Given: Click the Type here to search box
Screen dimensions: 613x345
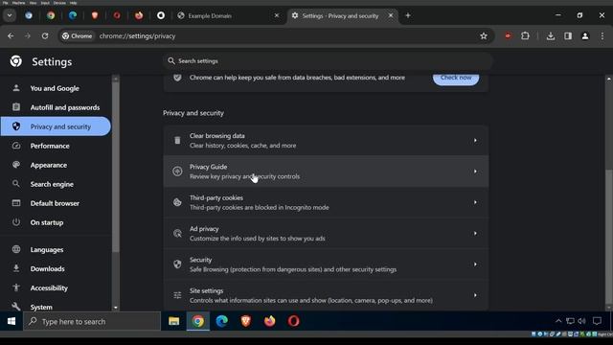Looking at the screenshot, I should click(92, 321).
